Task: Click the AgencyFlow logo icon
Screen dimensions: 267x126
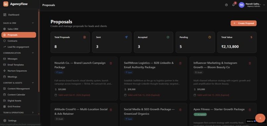Action: coord(6,4)
